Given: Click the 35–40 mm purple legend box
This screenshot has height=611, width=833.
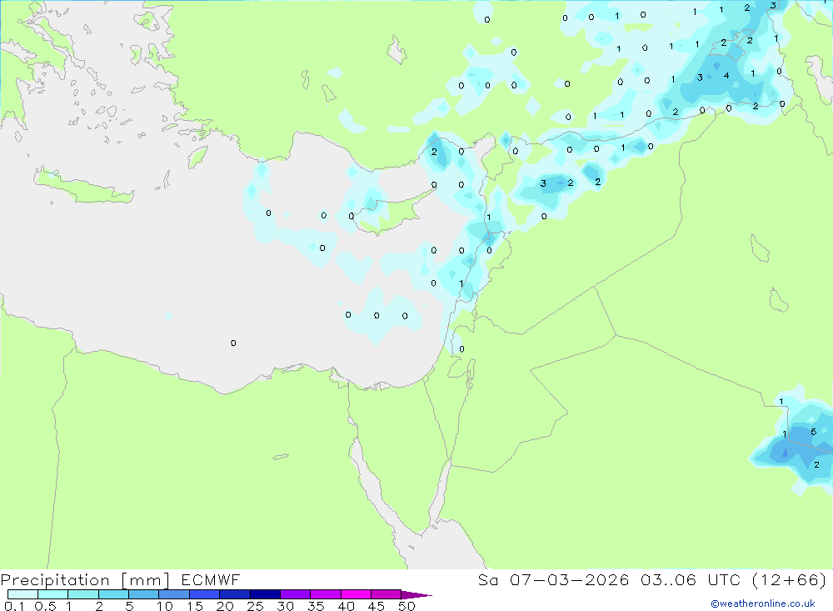Looking at the screenshot, I should point(326,594).
